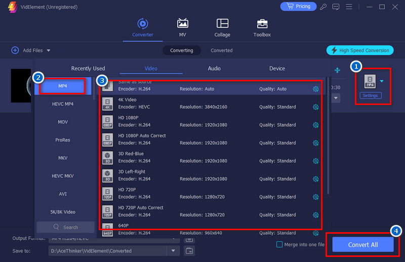Image resolution: width=405 pixels, height=262 pixels.
Task: Open settings gear for 640P preset
Action: point(315,233)
